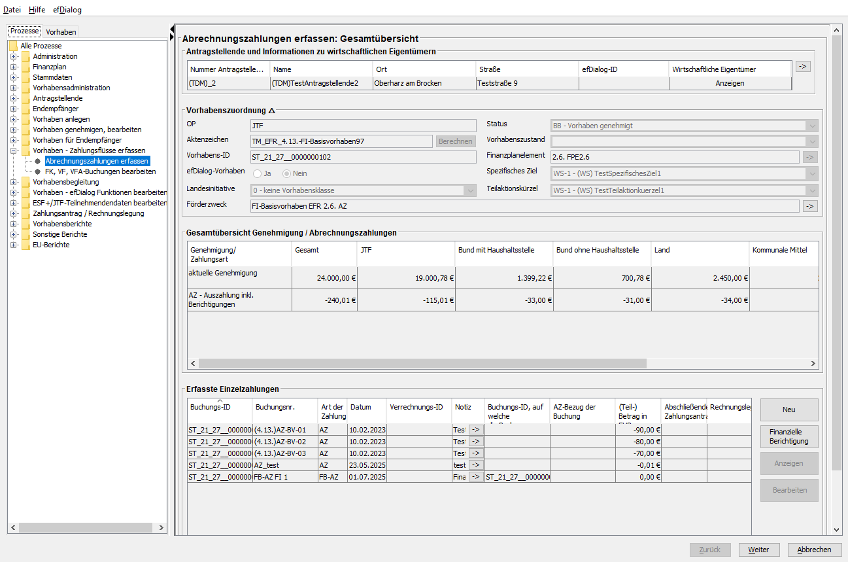Collapse Vorhaben - Zahlungsflüsse erfassen node

click(13, 150)
